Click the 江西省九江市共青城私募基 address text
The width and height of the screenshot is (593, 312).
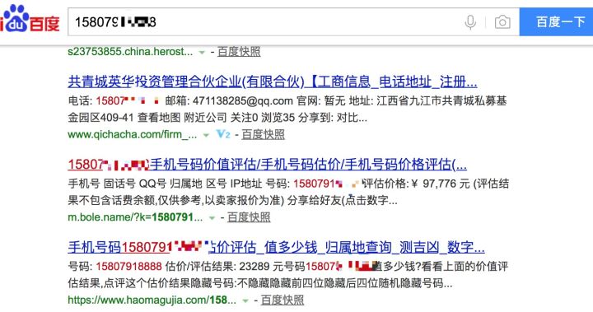[441, 101]
